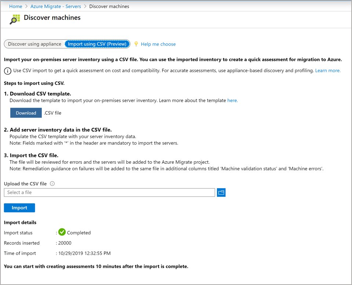Screen dimensions: 352x285
Task: Click the 2. Add server inventory data heading
Action: (x=58, y=130)
